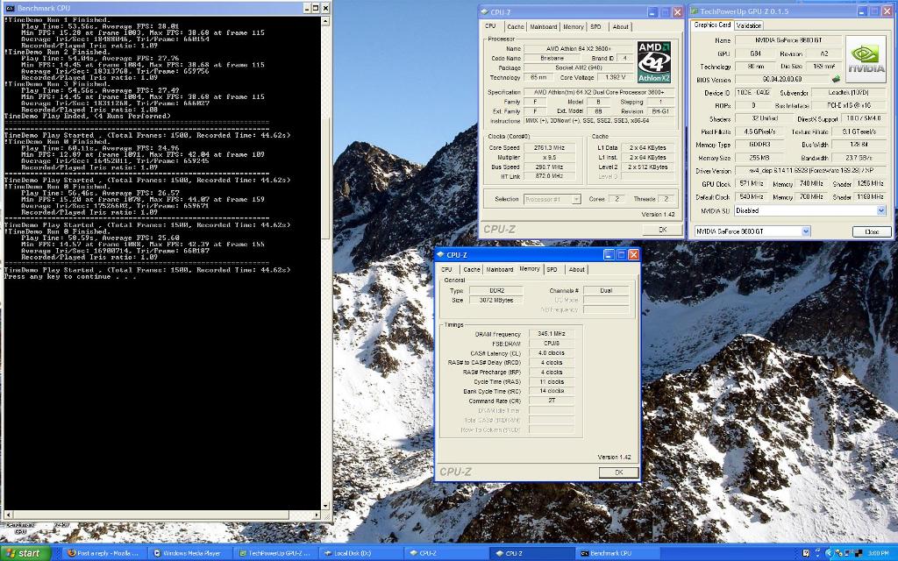Click OK in the CPU-Z Memory window
Screen dimensions: 898x561
point(618,472)
